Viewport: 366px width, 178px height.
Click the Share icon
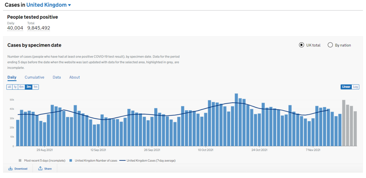coord(40,169)
